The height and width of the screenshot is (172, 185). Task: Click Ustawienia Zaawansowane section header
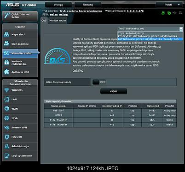20,83
